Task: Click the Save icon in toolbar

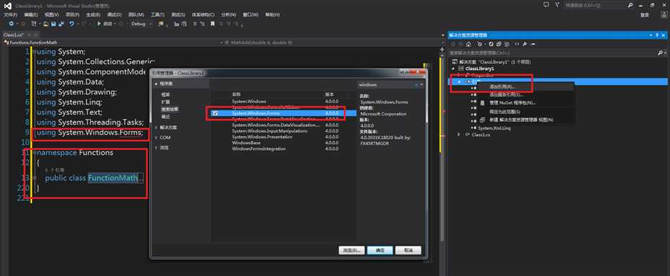Action: click(53, 24)
